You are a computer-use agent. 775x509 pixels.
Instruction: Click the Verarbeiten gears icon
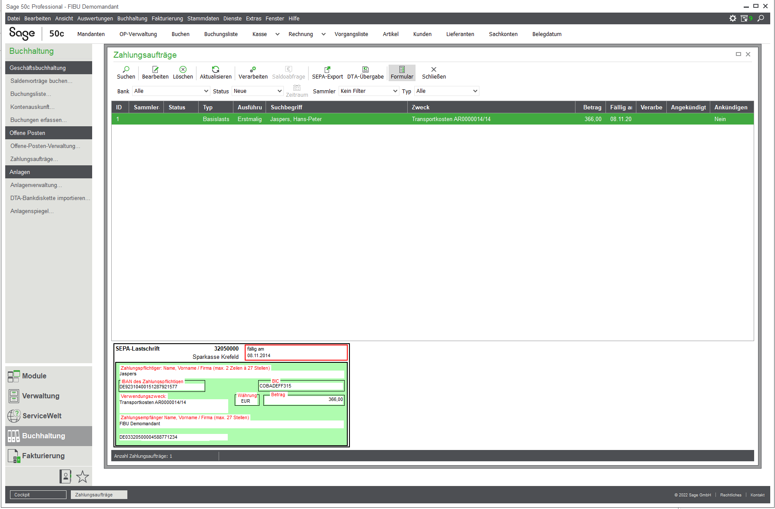click(x=253, y=70)
